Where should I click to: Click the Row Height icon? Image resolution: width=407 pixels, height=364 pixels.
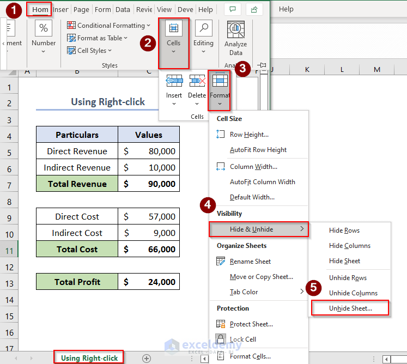click(220, 134)
